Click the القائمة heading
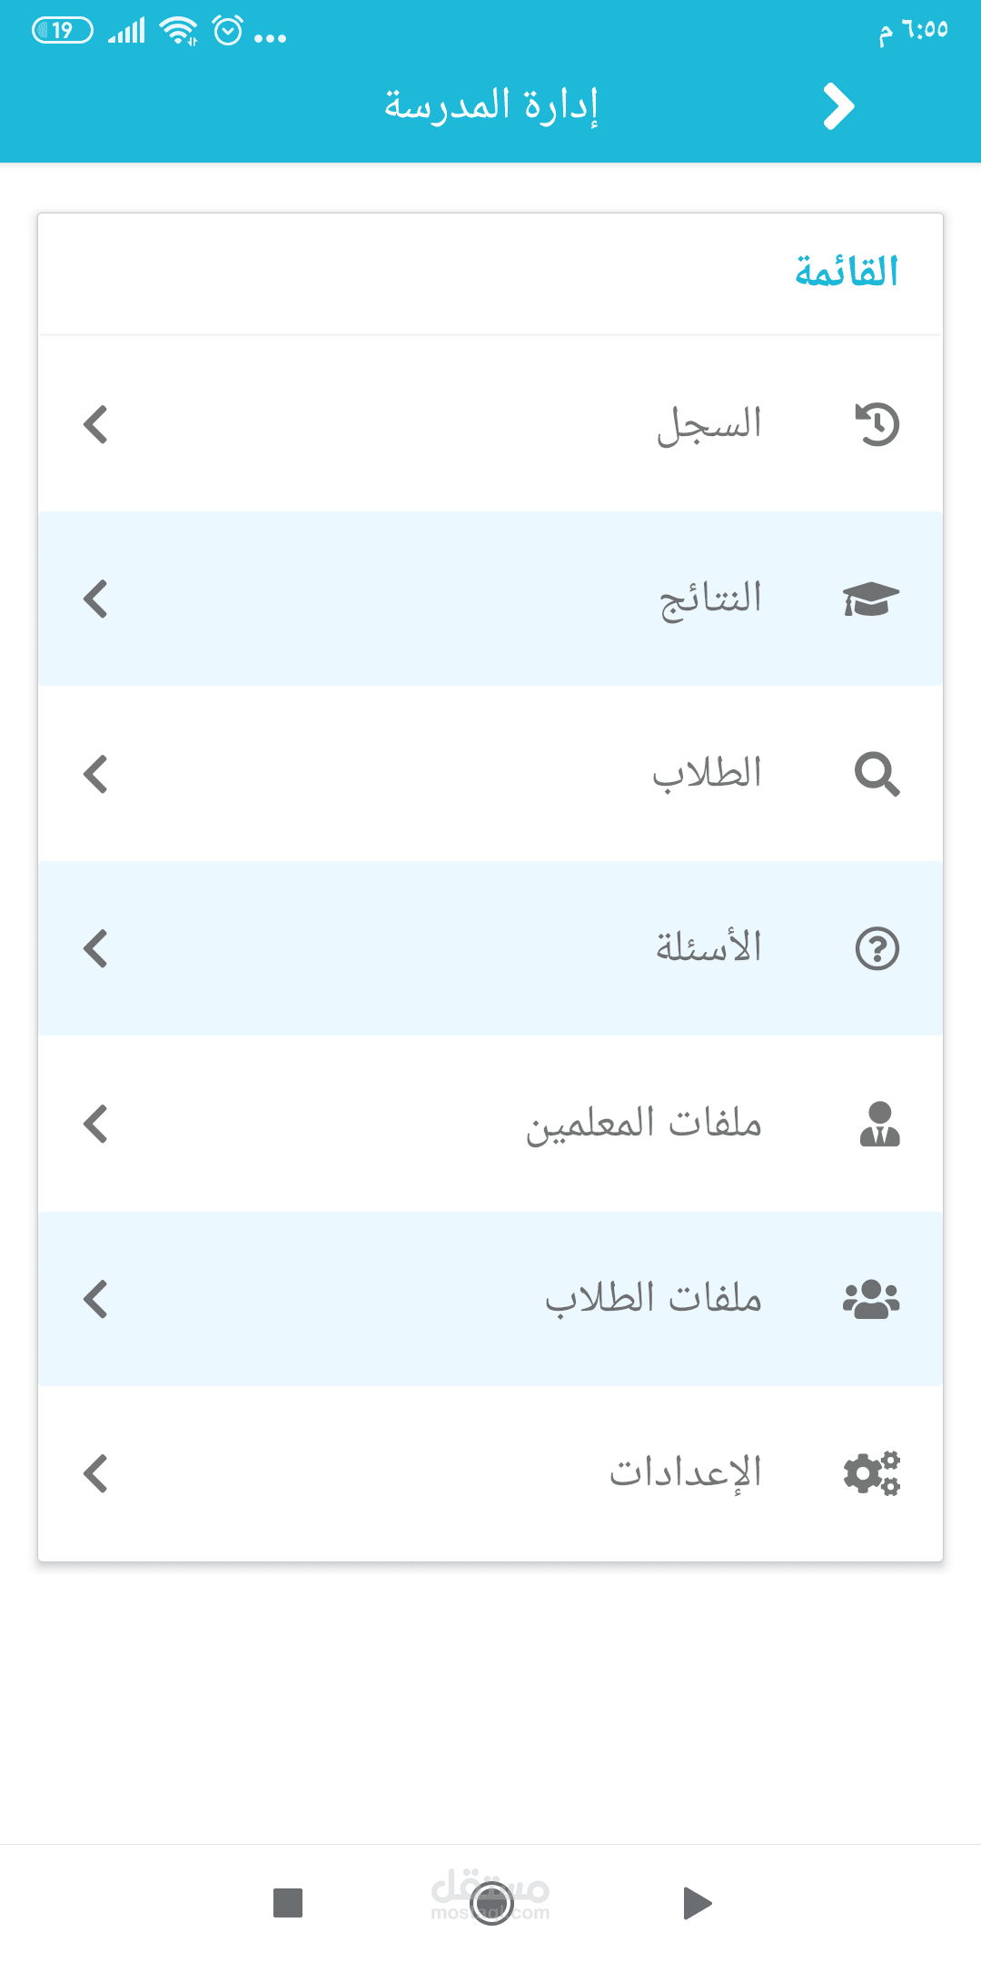This screenshot has height=1962, width=981. 847,272
